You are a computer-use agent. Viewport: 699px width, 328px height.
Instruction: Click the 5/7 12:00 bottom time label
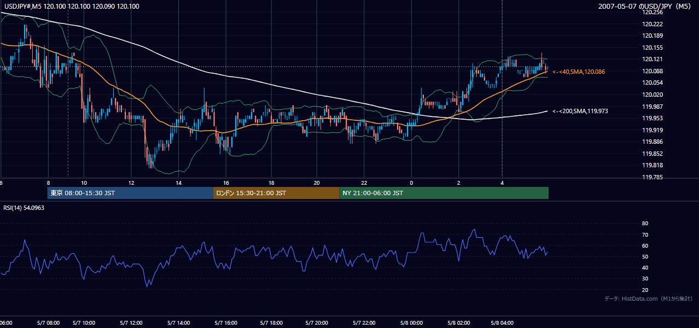click(131, 323)
